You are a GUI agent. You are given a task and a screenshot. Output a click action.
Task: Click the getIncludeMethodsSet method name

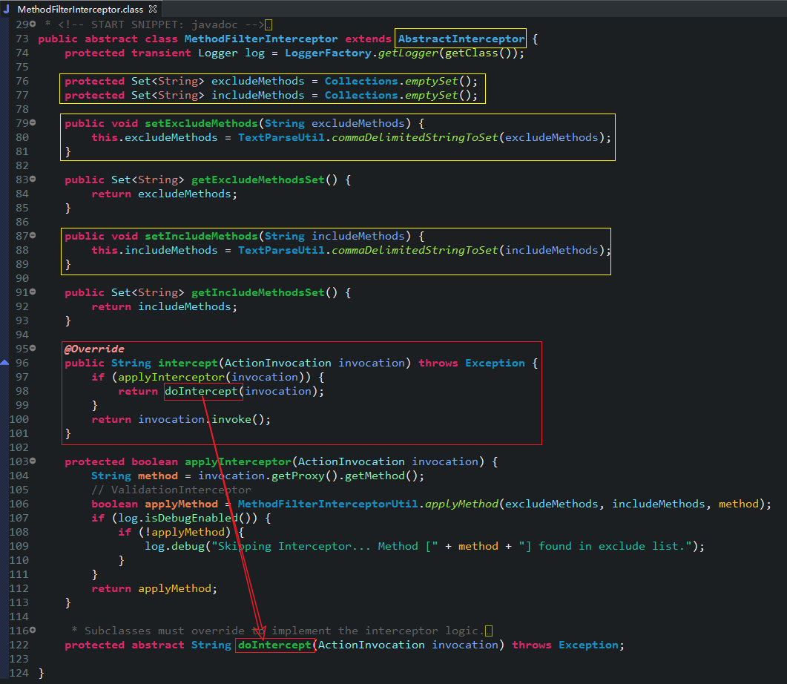click(258, 292)
